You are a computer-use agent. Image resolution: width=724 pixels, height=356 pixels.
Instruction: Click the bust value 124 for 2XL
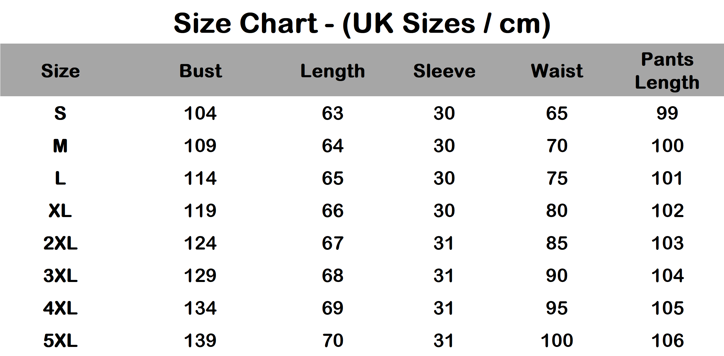(200, 243)
